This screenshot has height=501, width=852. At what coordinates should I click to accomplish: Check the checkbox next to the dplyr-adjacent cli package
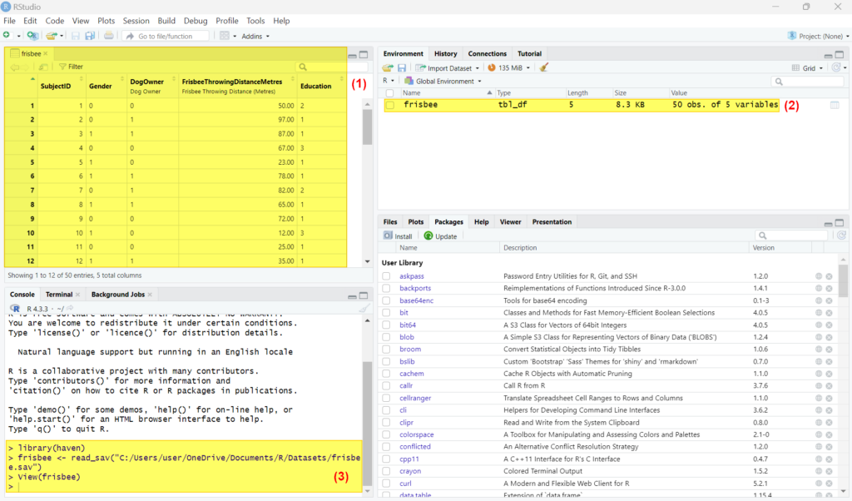pyautogui.click(x=387, y=409)
